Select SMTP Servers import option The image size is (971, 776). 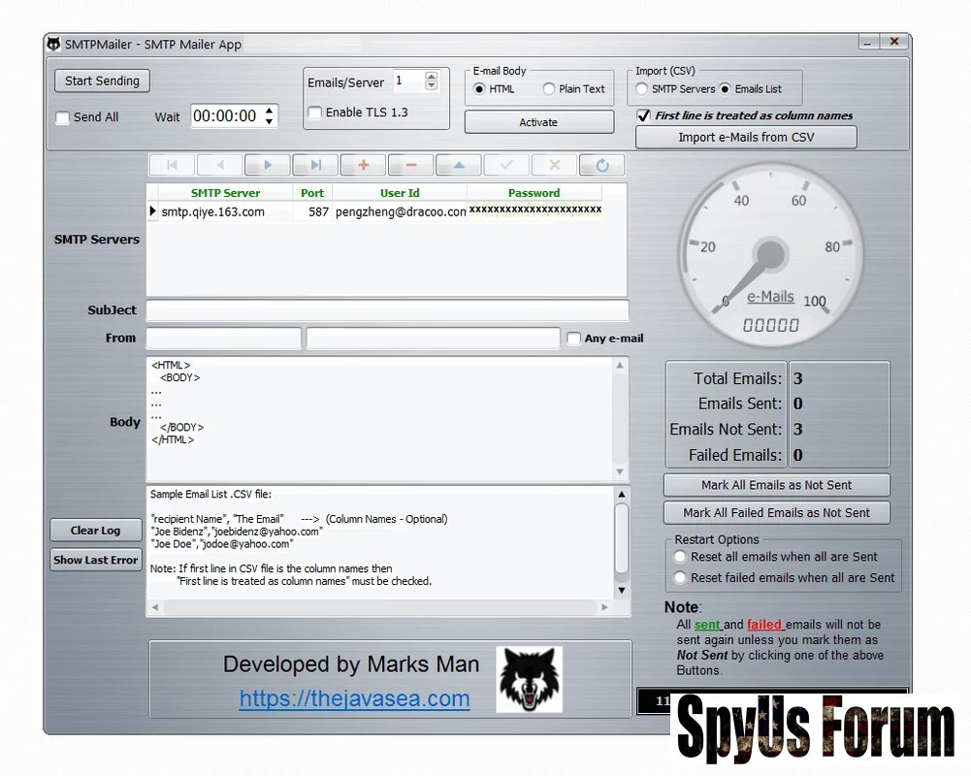pyautogui.click(x=641, y=89)
